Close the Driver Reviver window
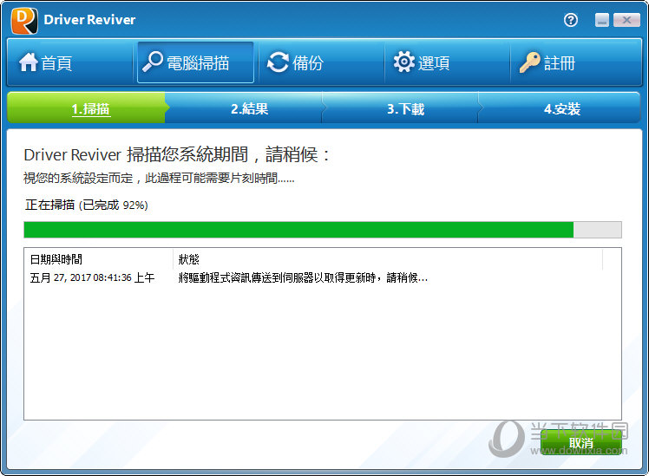Image resolution: width=649 pixels, height=476 pixels. [626, 20]
